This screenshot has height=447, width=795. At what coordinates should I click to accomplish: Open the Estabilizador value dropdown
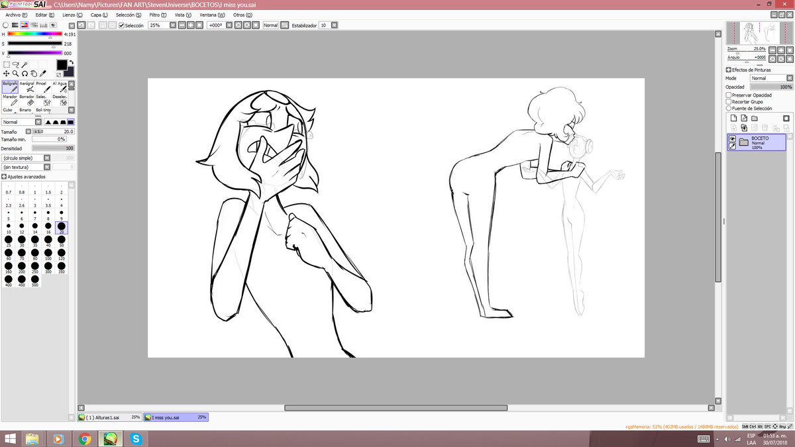pyautogui.click(x=334, y=25)
